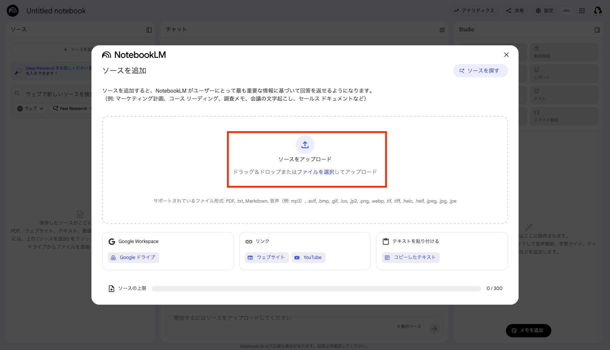Add a YouTube link source
Screen dimensions: 610x350
tap(308, 257)
